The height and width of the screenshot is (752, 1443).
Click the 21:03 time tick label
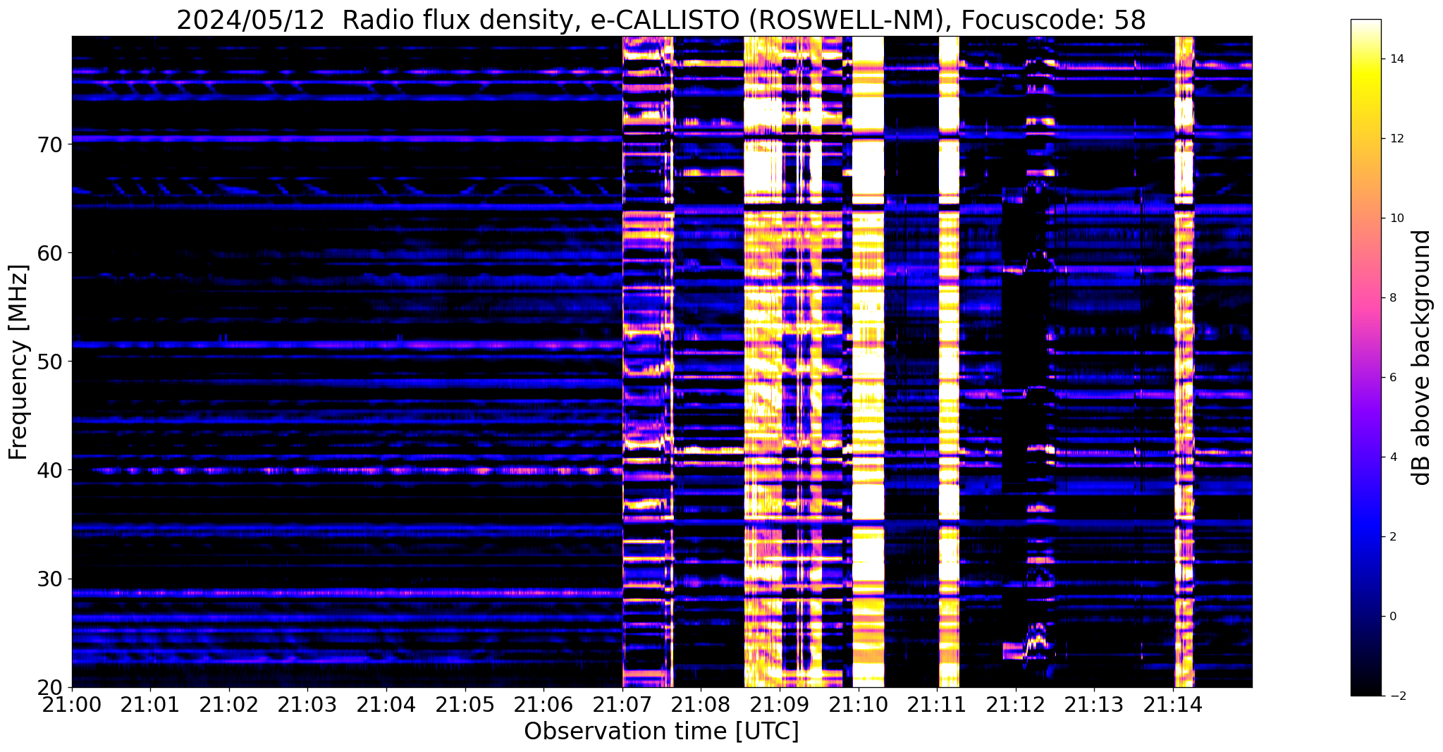tap(307, 704)
